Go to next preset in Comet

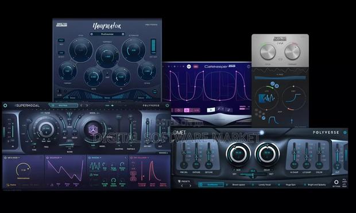pos(190,185)
